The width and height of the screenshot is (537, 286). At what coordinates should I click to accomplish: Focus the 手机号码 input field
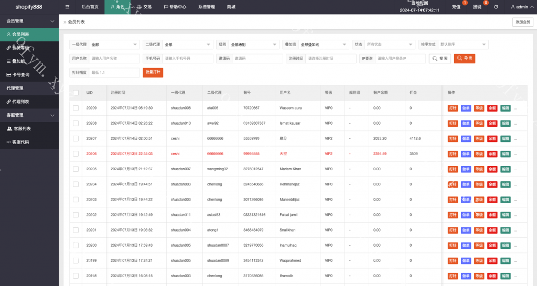[x=188, y=59]
